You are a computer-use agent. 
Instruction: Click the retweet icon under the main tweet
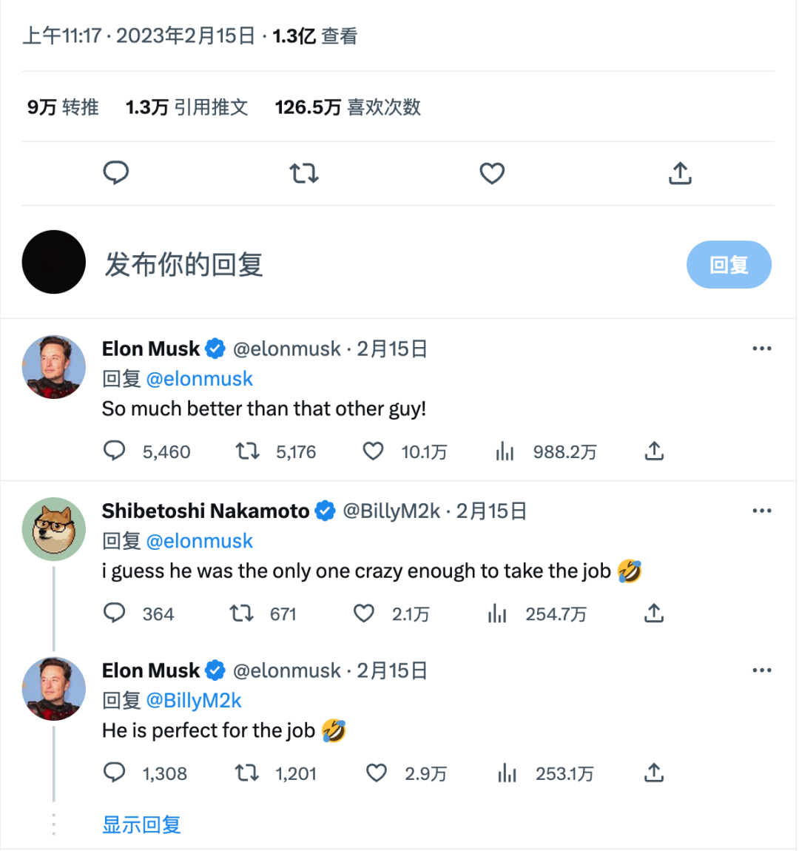coord(303,173)
